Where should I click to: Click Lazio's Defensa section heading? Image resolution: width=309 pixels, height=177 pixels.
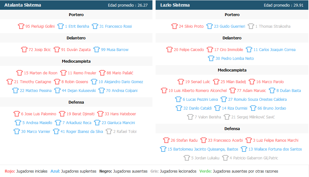(232, 129)
